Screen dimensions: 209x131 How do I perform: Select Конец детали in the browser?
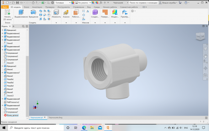(x=13, y=115)
